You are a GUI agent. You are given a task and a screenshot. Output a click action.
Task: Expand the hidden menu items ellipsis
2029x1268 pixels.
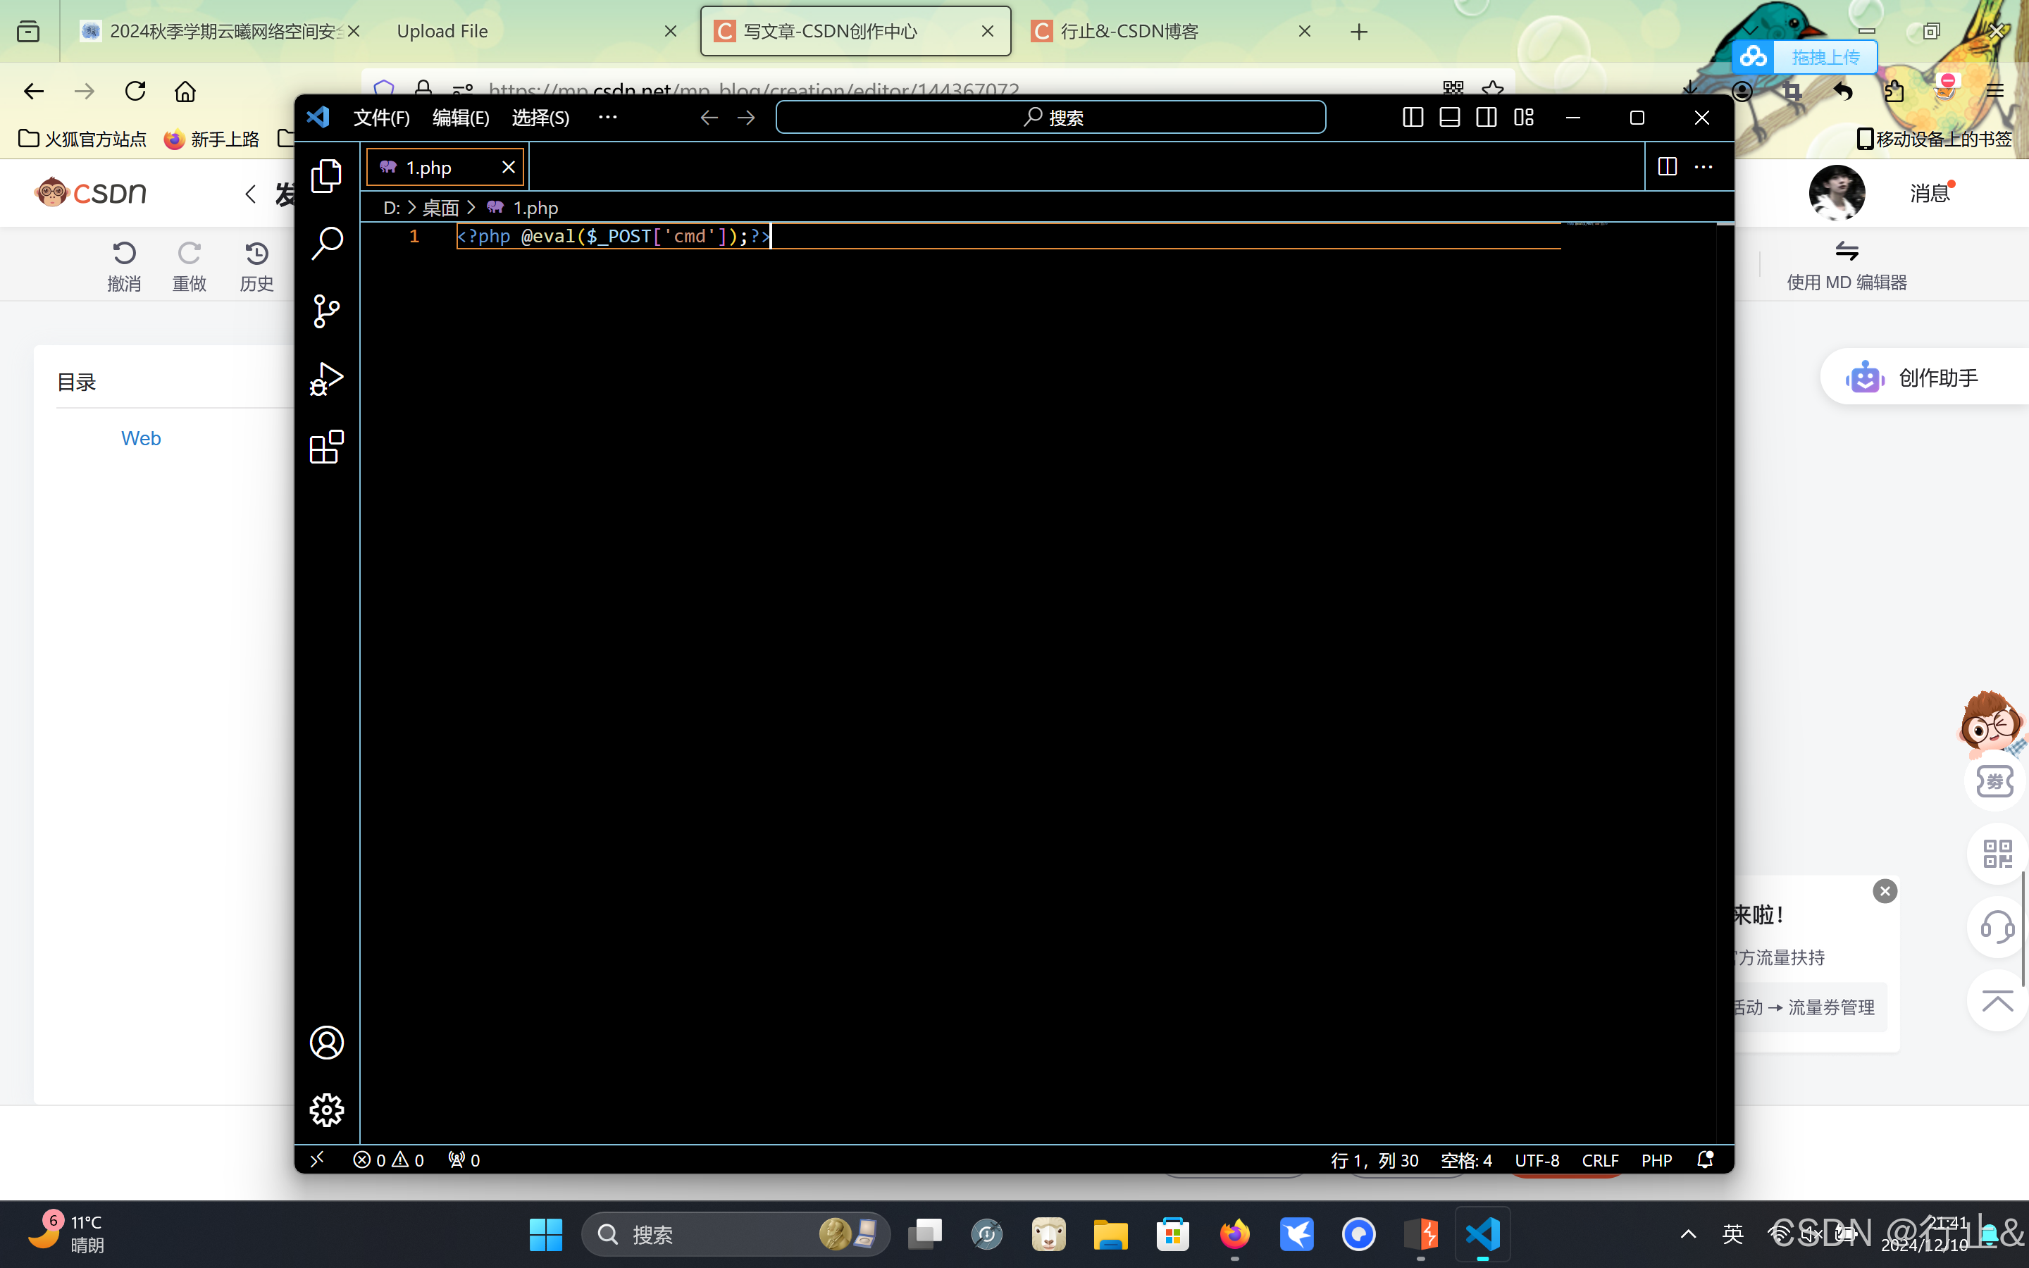coord(607,118)
